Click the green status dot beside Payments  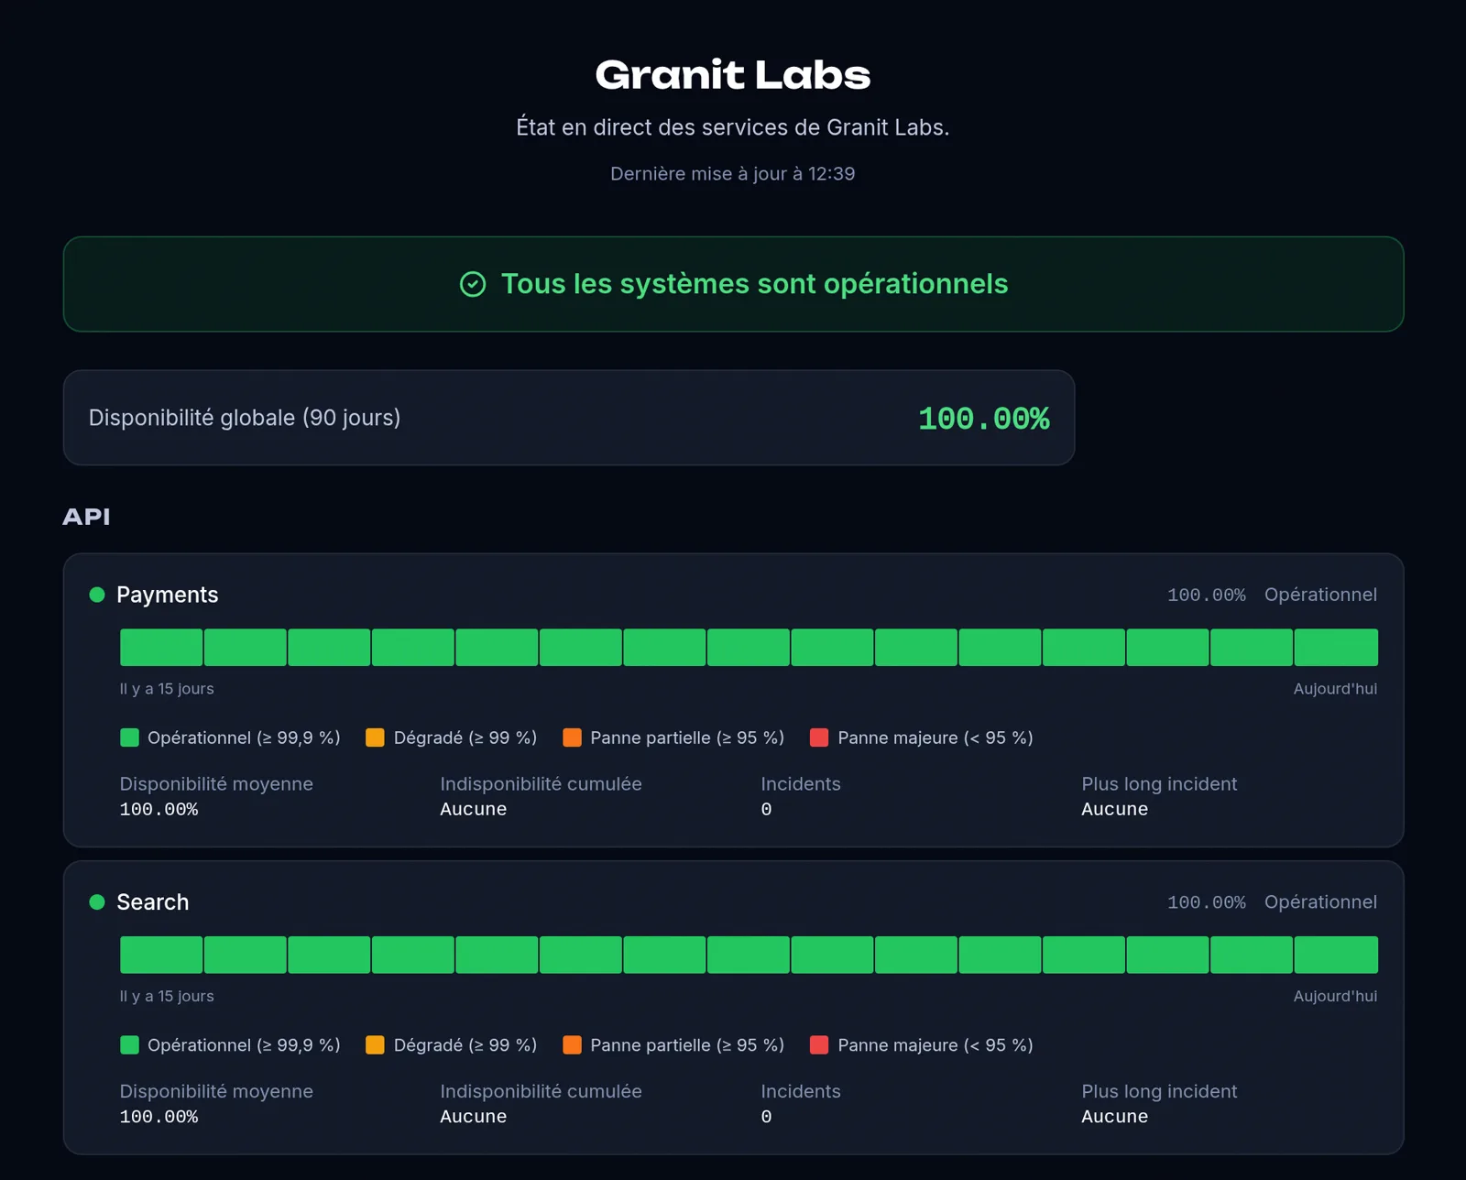pyautogui.click(x=97, y=595)
